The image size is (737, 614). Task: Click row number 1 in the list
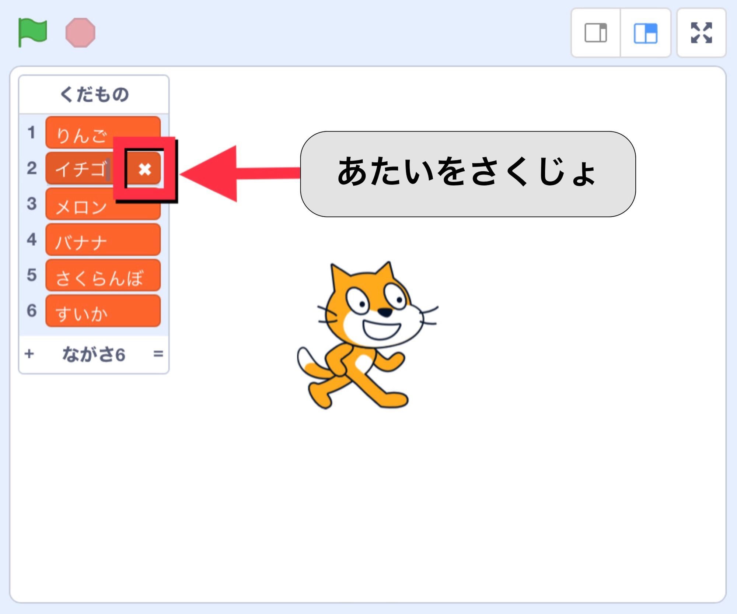(32, 133)
